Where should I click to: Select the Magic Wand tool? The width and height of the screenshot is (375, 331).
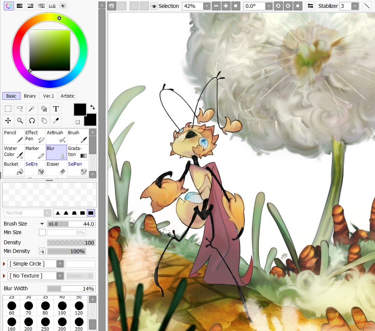[32, 109]
